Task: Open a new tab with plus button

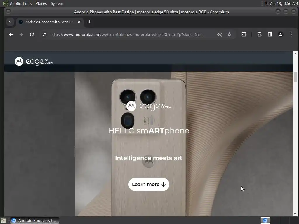Action: pyautogui.click(x=90, y=22)
